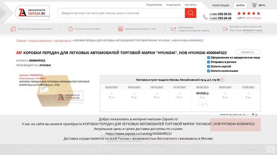Click пусто cart status text
The image size is (277, 155).
coord(261,5)
